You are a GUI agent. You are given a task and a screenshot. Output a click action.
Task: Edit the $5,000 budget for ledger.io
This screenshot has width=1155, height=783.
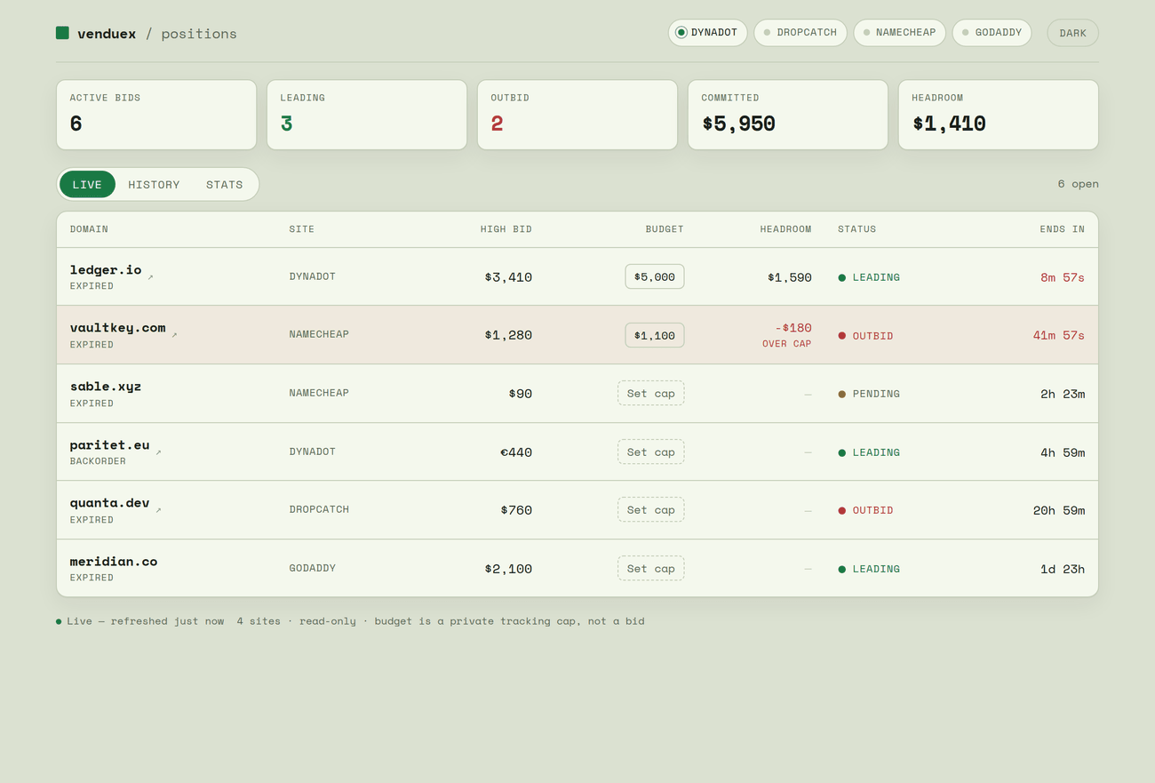tap(654, 276)
